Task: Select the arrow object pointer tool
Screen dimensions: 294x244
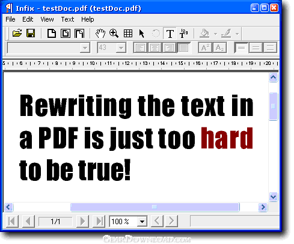Action: click(x=141, y=34)
